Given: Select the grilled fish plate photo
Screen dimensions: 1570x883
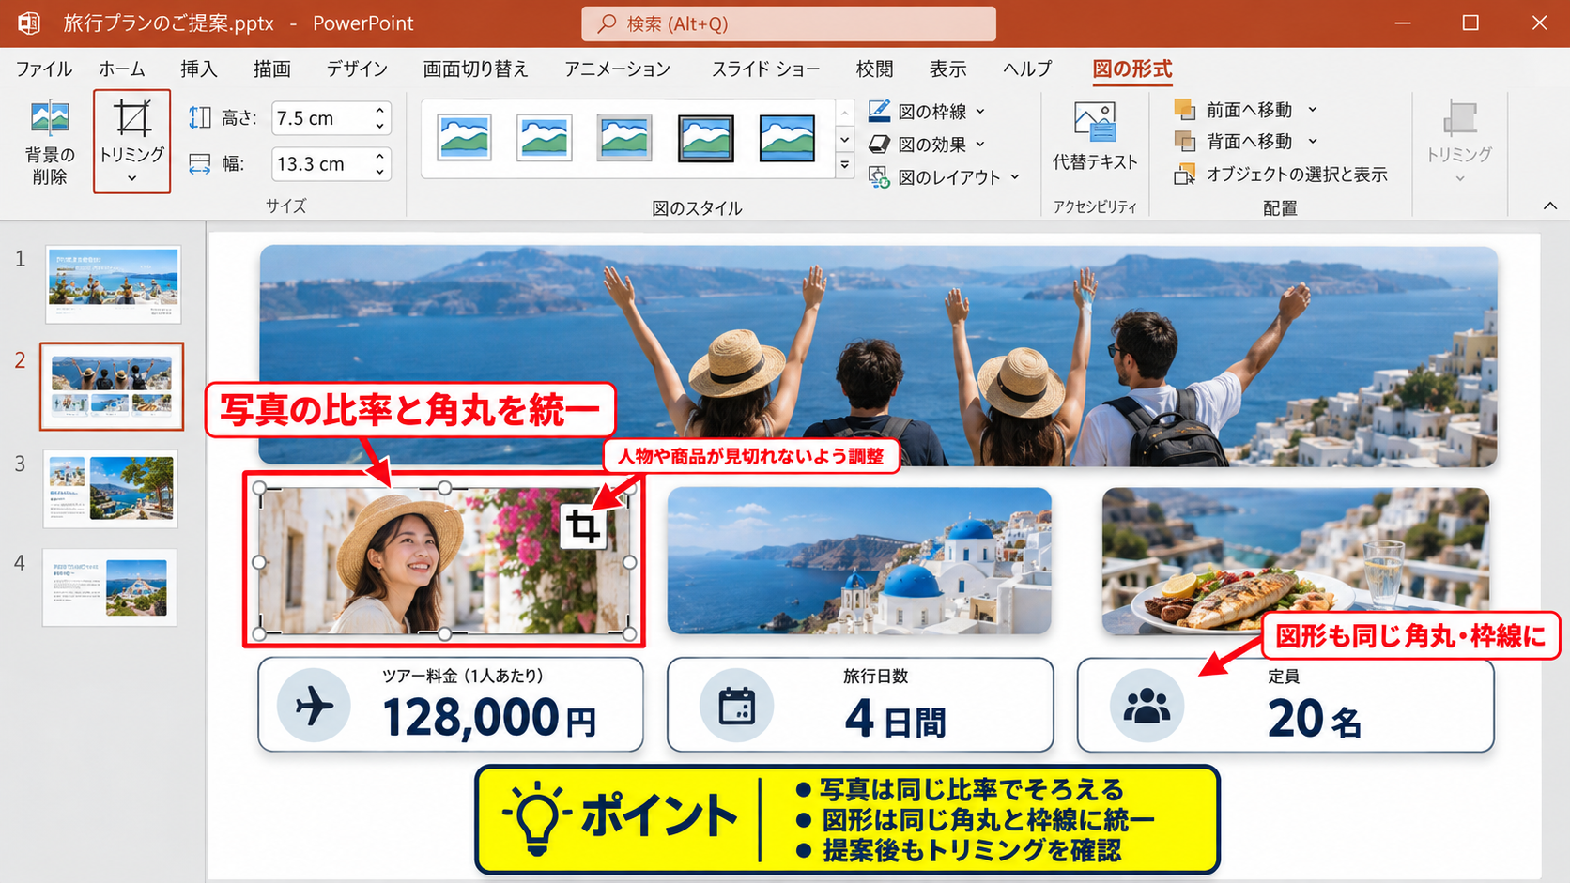Looking at the screenshot, I should (x=1296, y=560).
